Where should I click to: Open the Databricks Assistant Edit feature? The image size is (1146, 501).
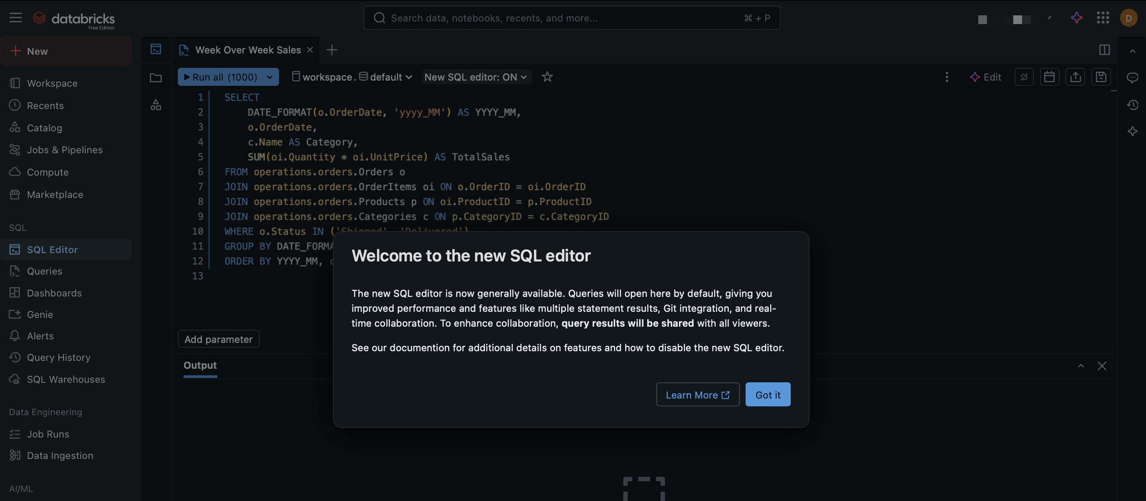[x=986, y=77]
